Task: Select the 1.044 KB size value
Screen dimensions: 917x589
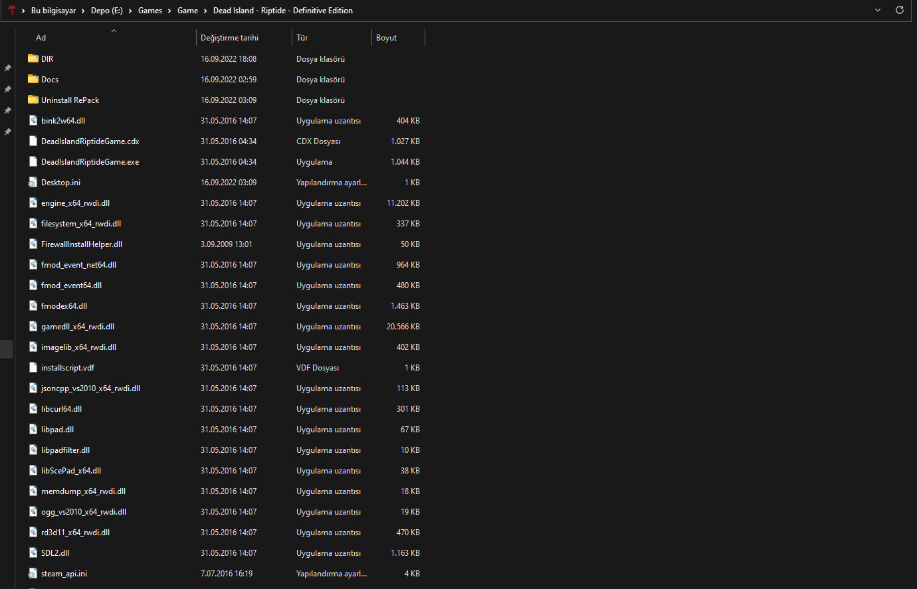Action: 405,161
